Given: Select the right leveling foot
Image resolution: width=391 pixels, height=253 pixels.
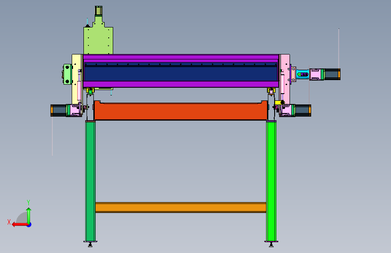Looking at the screenshot, I should 271,244.
